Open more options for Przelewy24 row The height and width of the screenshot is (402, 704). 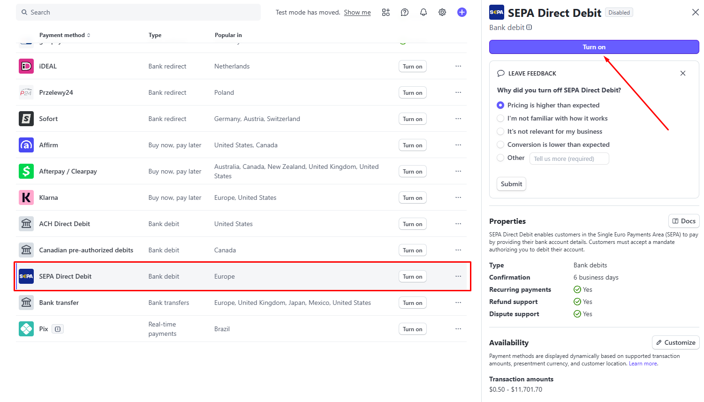pyautogui.click(x=458, y=92)
